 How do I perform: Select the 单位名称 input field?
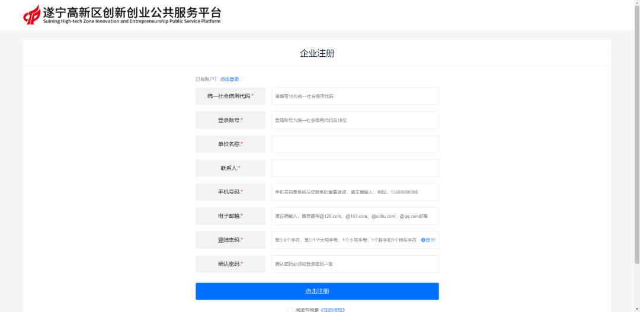click(x=354, y=144)
